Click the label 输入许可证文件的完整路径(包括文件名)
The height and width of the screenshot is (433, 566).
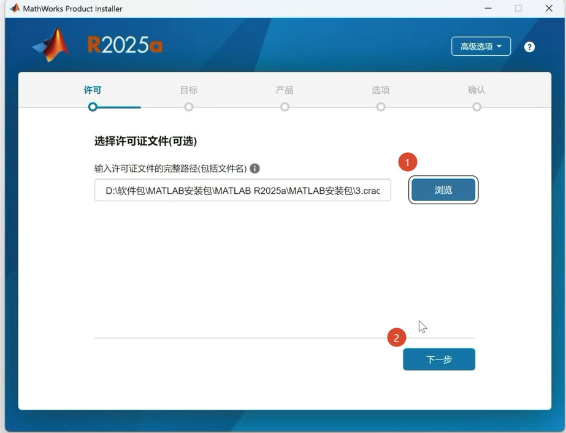pyautogui.click(x=170, y=168)
